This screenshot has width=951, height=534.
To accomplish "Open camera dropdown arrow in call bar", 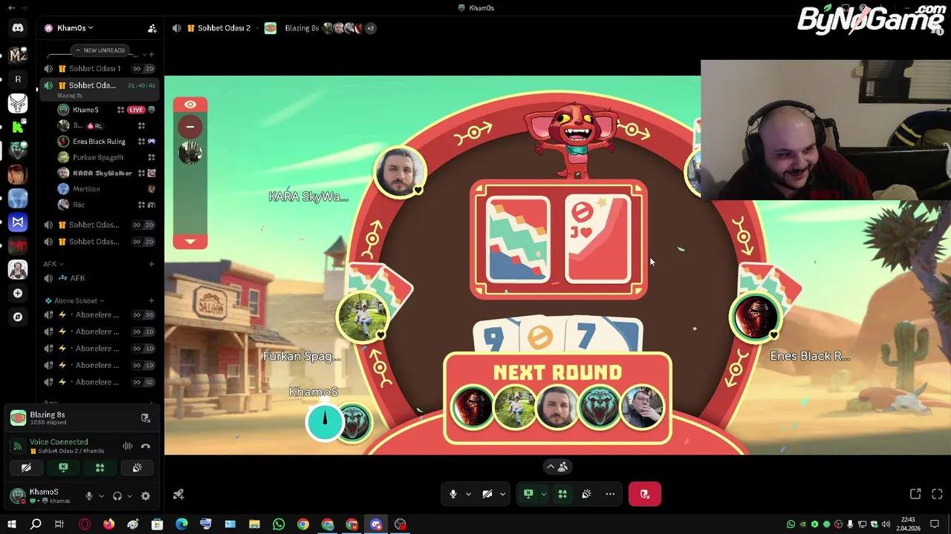I will 502,494.
